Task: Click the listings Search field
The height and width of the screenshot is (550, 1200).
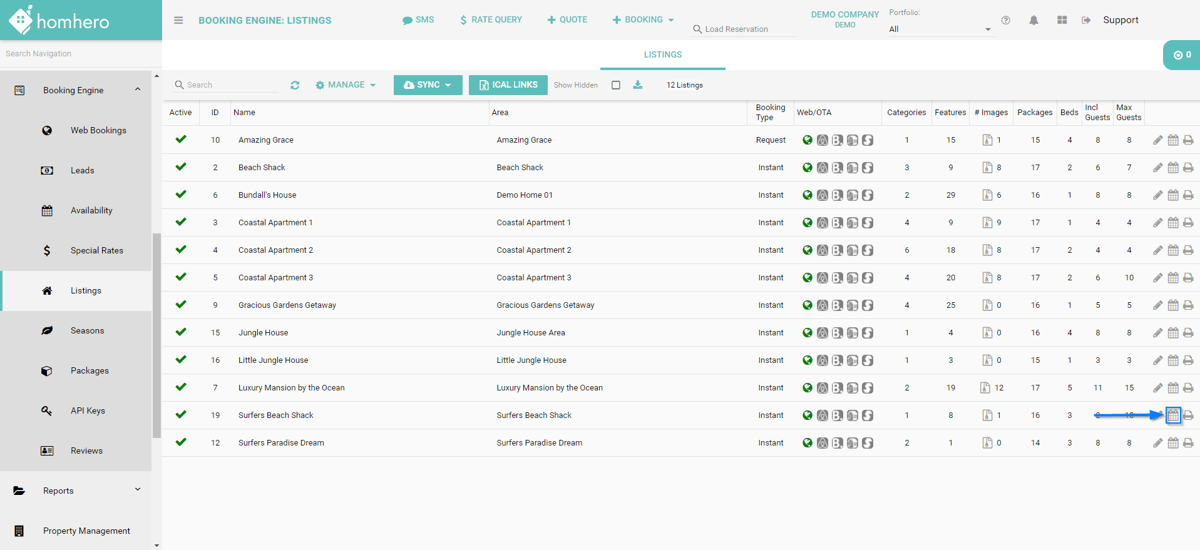Action: coord(227,85)
